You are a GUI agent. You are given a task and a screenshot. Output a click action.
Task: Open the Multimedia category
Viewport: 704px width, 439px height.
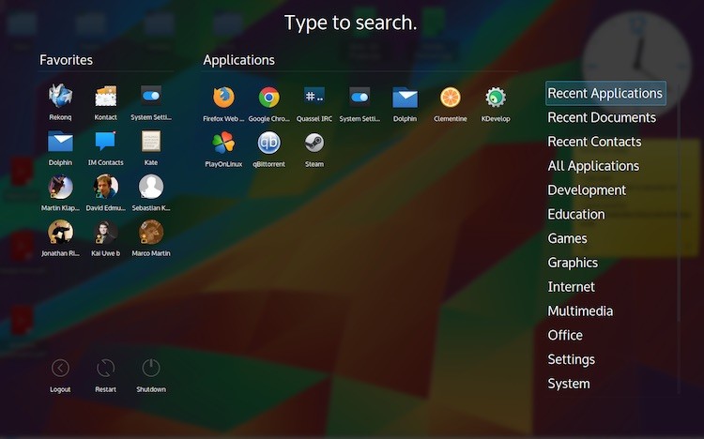pos(580,311)
